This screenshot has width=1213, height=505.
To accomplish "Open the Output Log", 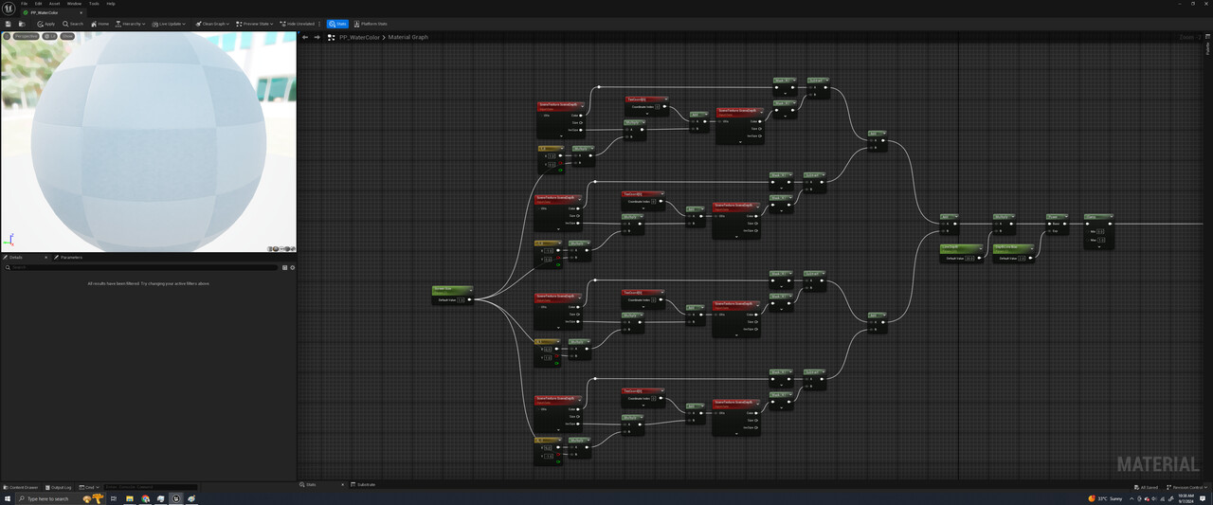I will point(58,487).
